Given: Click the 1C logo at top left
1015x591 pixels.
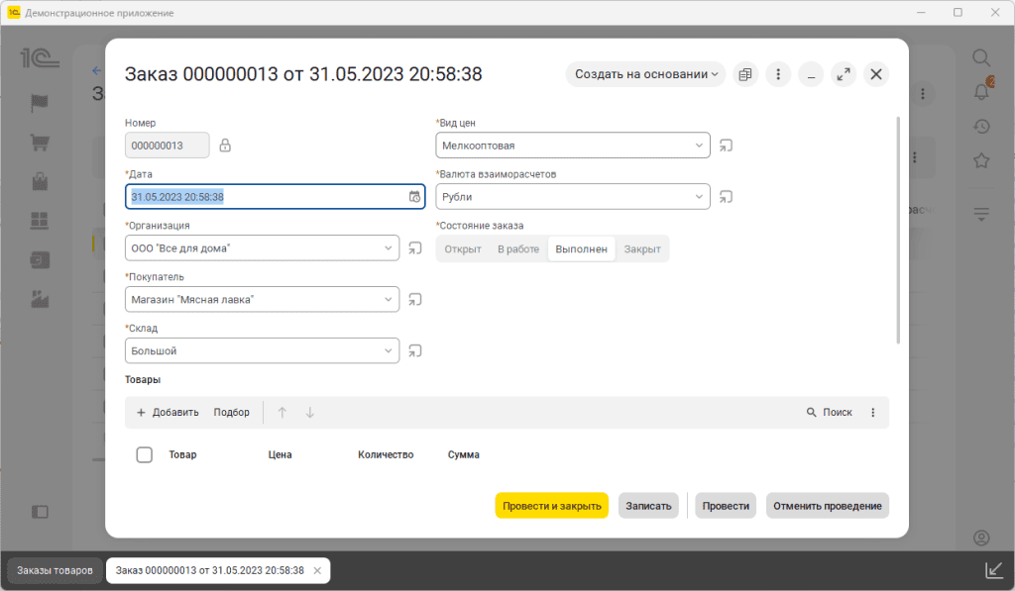Looking at the screenshot, I should click(x=40, y=58).
